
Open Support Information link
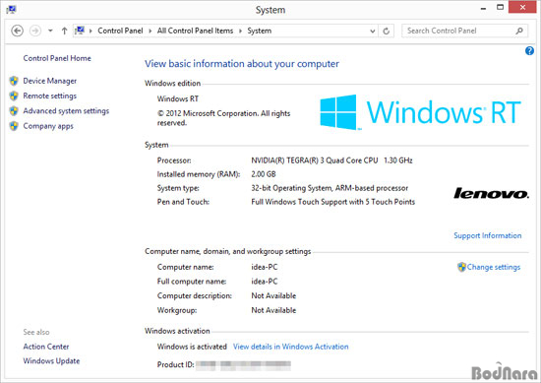pyautogui.click(x=487, y=235)
